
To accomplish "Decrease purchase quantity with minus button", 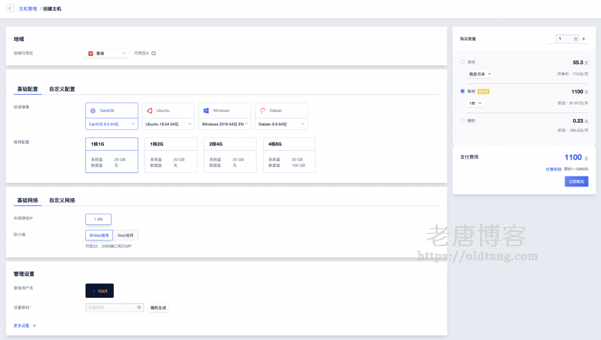I will 551,39.
